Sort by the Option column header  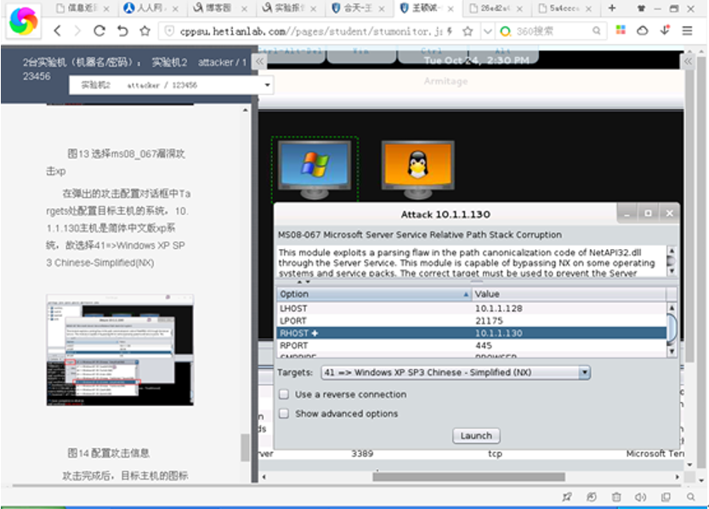tap(374, 294)
